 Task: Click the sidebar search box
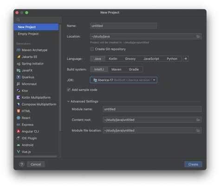(x=38, y=20)
